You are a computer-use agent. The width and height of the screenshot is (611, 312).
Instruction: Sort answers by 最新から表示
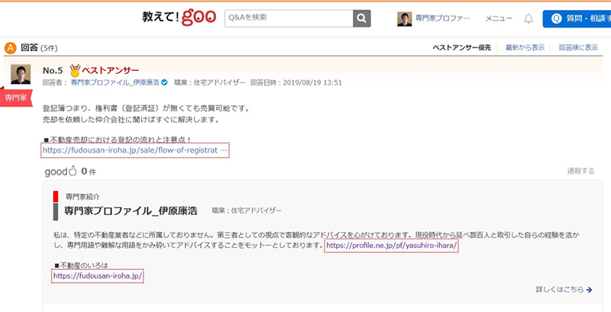click(525, 48)
